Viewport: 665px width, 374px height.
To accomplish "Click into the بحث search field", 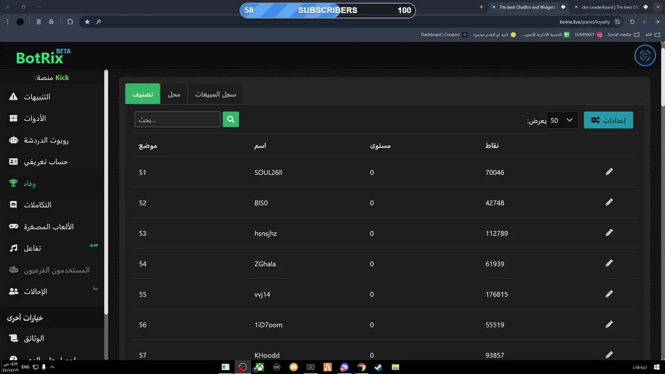I will [x=178, y=119].
